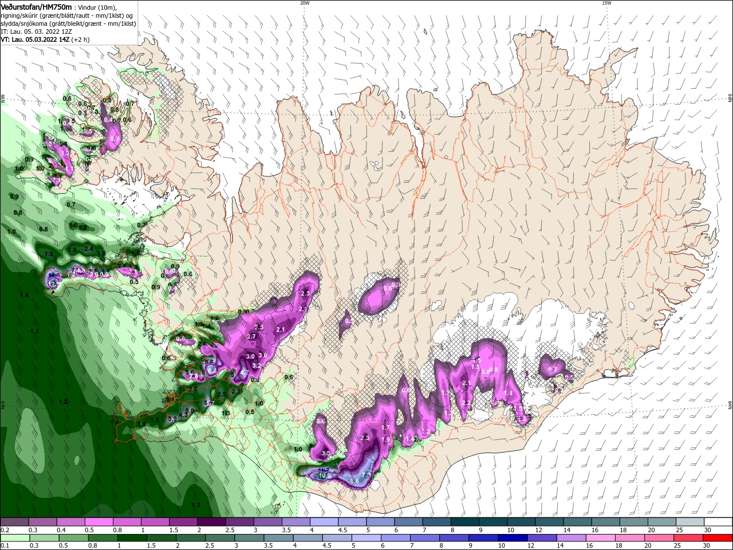Pick the pale mint swatch at 0.1 in bottom legend

pos(14,538)
